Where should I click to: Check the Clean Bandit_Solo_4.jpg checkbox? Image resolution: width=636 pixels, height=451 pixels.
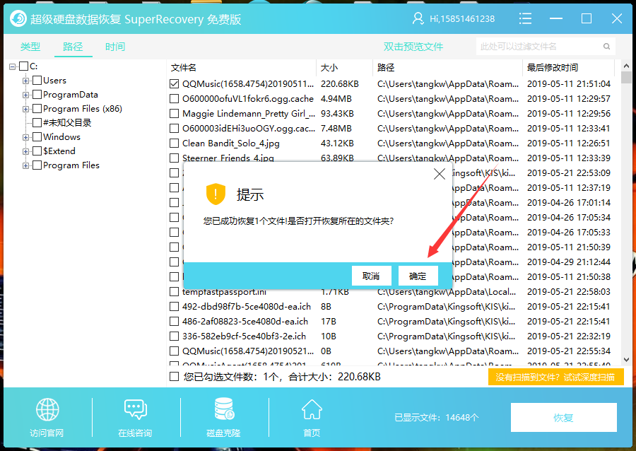(x=174, y=143)
